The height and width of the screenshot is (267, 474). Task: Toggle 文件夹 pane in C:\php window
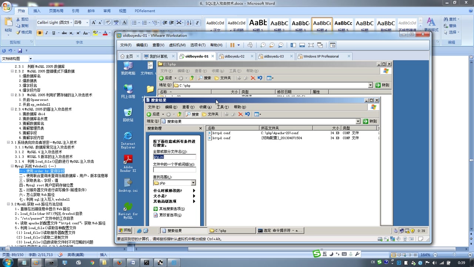[x=223, y=78]
